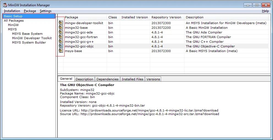Open the Package menu

[30, 11]
